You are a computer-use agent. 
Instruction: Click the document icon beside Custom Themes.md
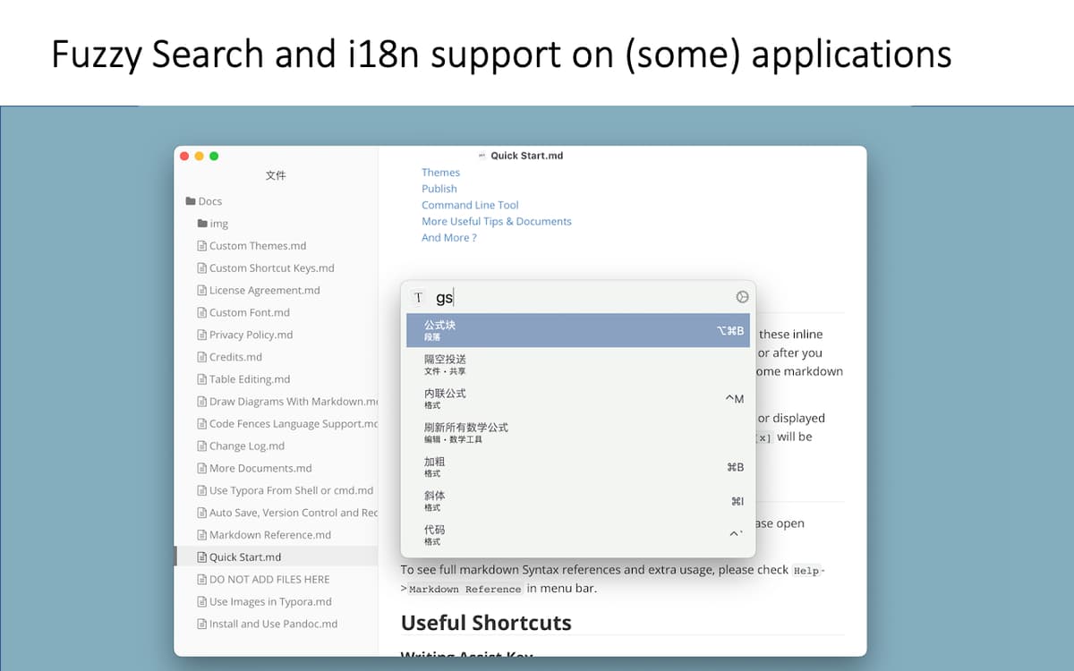[x=202, y=245]
